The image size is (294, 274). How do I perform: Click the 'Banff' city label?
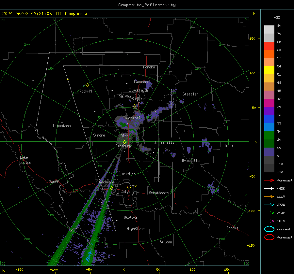(54, 182)
